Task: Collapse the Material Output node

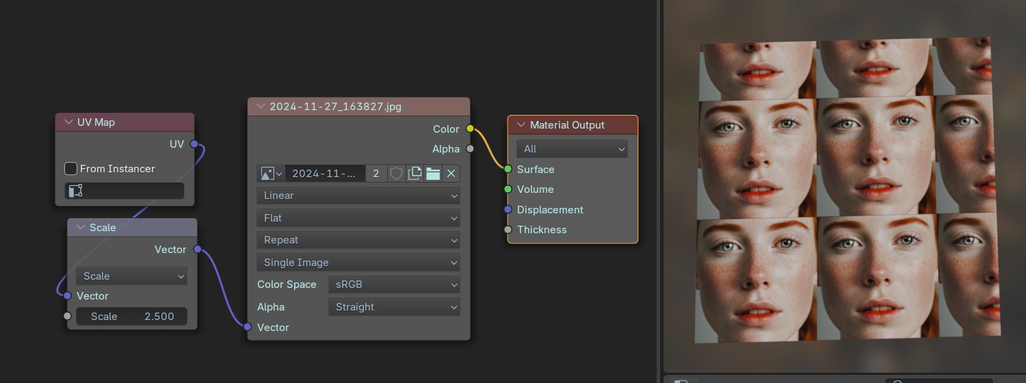Action: (x=521, y=125)
